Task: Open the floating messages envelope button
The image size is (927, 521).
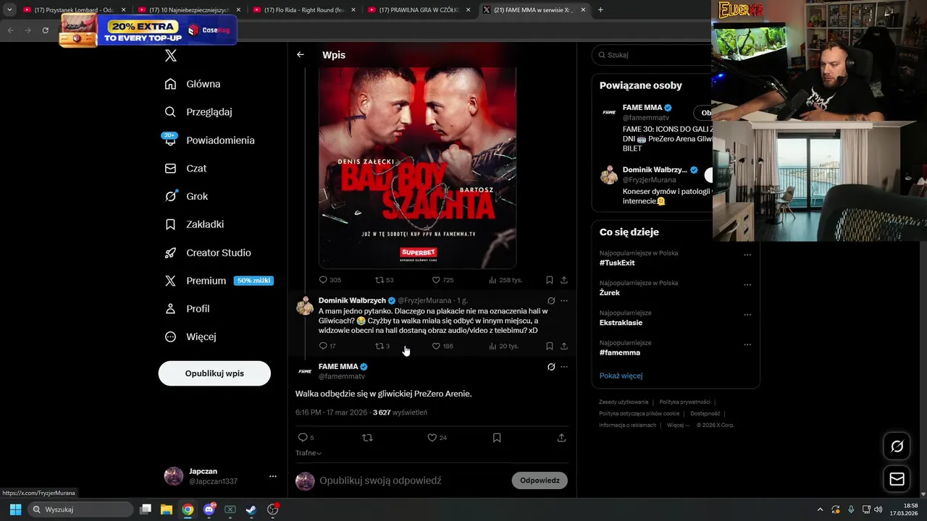Action: coord(897,479)
